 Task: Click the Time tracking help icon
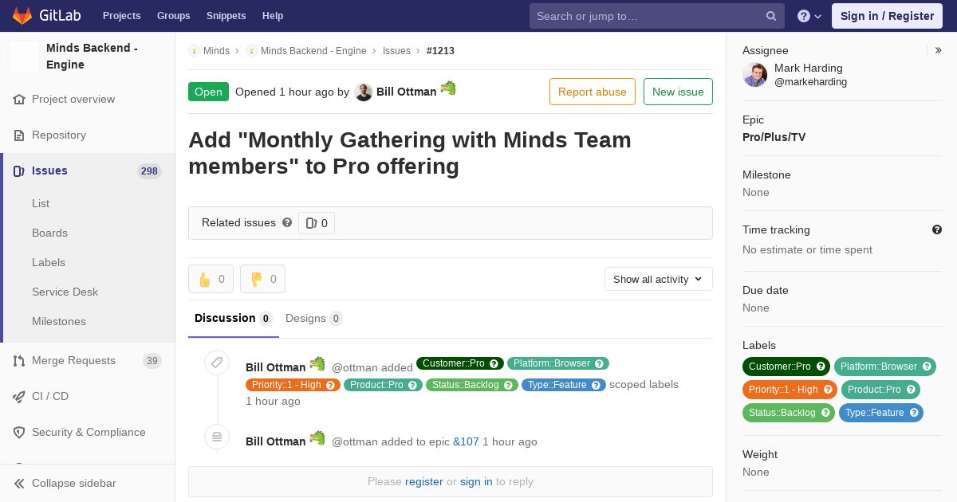937,229
